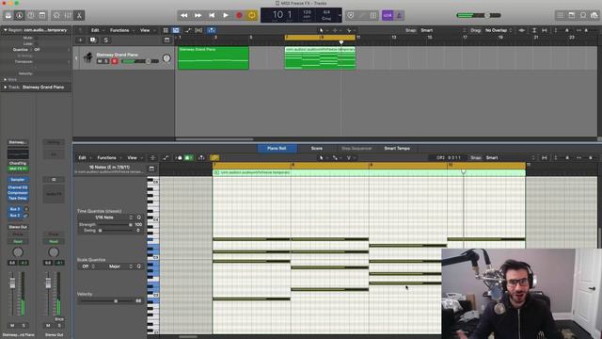Open region Quantize dropdown
This screenshot has height=339, width=602.
click(52, 50)
